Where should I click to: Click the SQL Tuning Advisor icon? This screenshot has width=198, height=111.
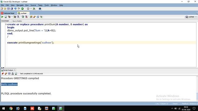click(18, 17)
